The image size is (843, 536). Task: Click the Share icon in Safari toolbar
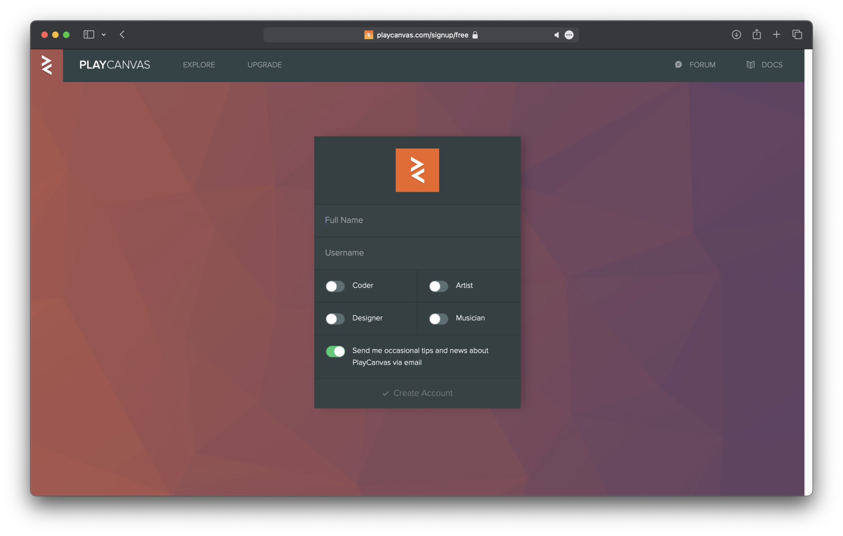pyautogui.click(x=756, y=35)
